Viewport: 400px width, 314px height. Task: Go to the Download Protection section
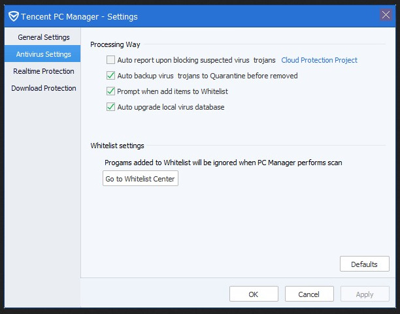(44, 88)
